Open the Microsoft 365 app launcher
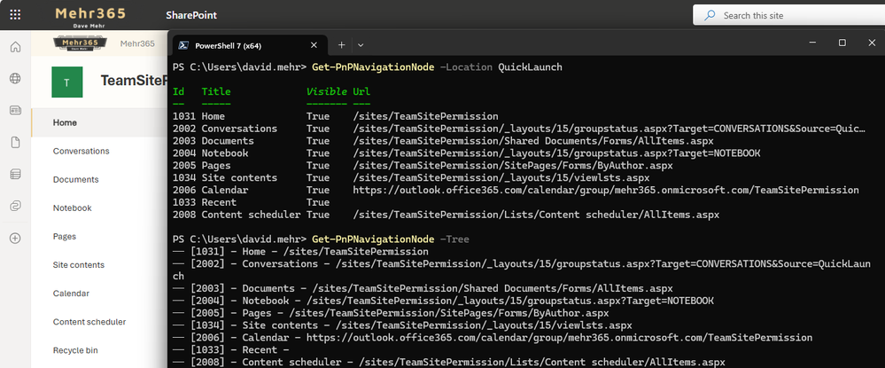885x368 pixels. coord(15,15)
